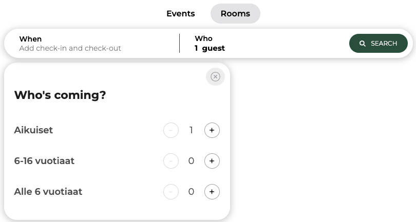Screen dimensions: 416x222
Task: Click the SEARCH button text
Action: pos(384,44)
